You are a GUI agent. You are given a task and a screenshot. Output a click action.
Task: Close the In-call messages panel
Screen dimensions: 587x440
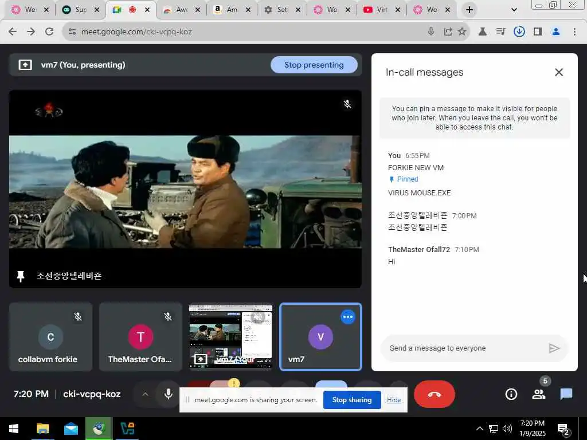[x=558, y=72]
